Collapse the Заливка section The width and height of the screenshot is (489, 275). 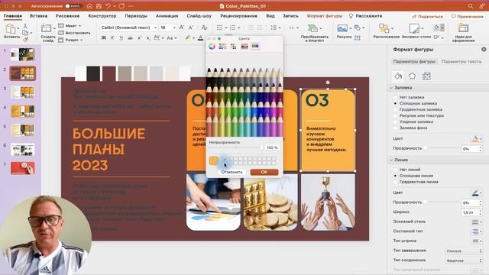(391, 88)
